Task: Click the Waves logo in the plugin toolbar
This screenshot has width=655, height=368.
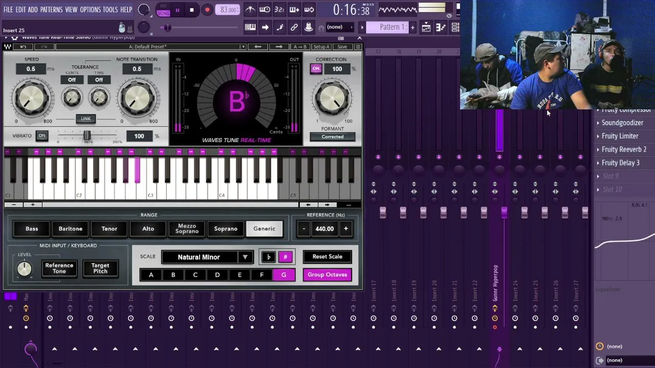Action: pos(8,47)
